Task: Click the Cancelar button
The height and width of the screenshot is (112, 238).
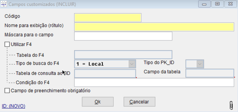Action: pos(139,102)
